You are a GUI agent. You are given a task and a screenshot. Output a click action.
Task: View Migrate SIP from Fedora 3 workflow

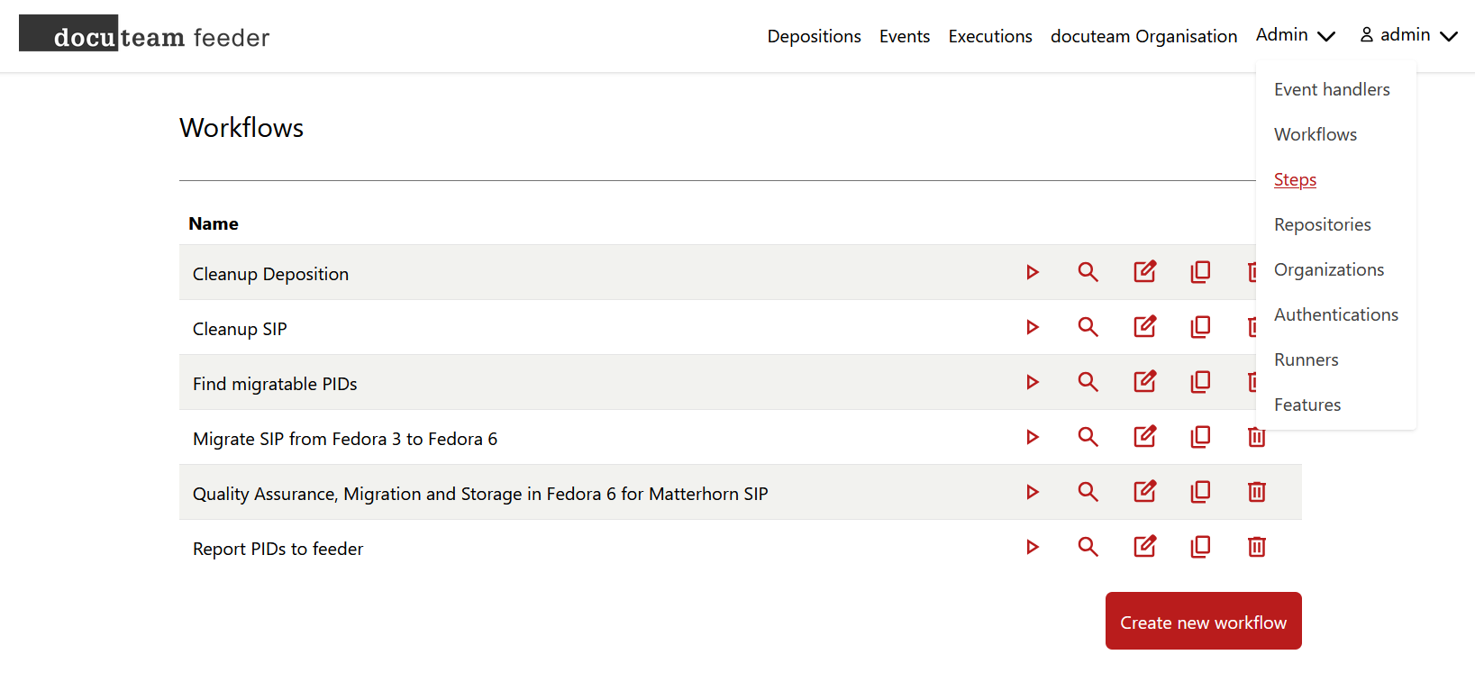point(1088,437)
